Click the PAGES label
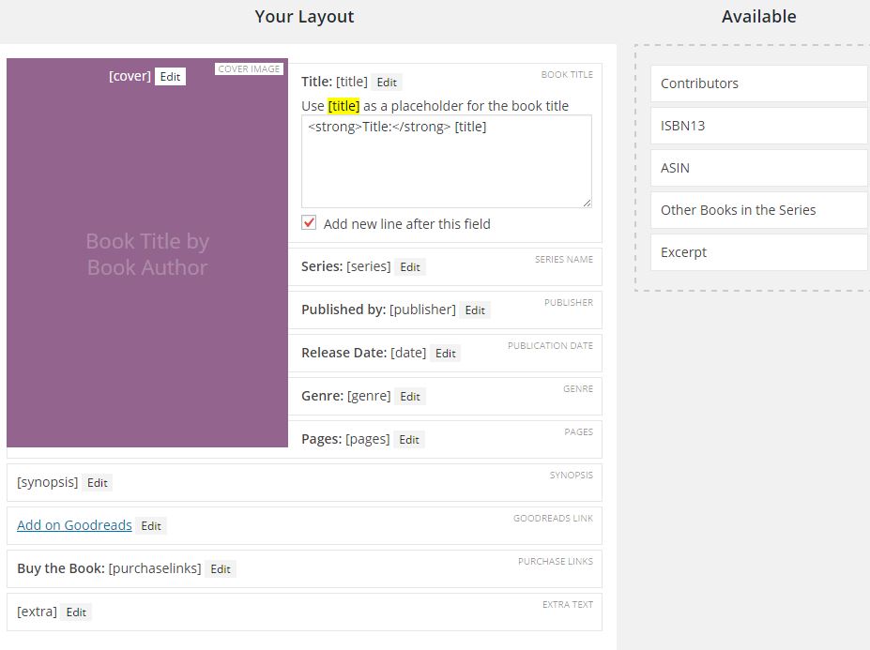The width and height of the screenshot is (870, 650). point(579,432)
